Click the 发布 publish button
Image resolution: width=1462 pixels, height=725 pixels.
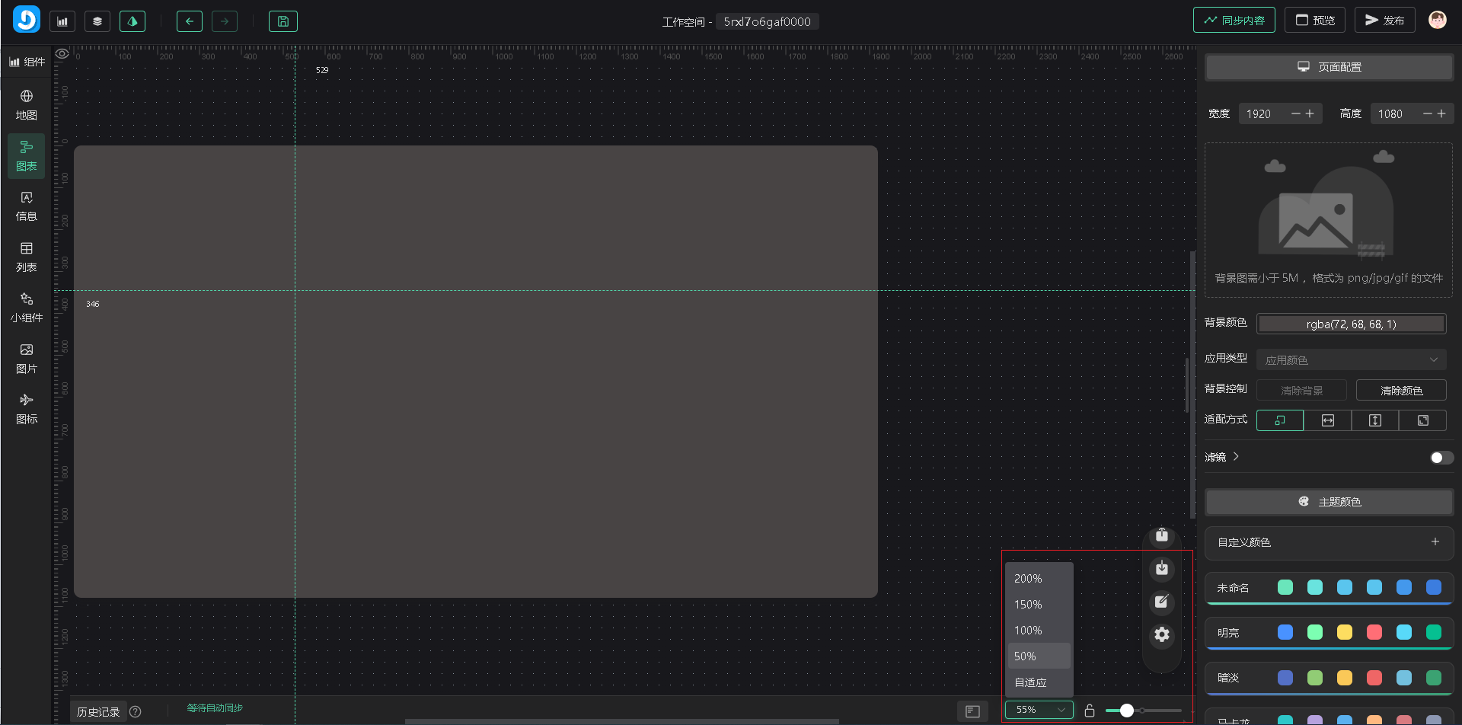(1384, 21)
